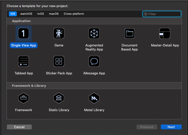Image resolution: width=188 pixels, height=135 pixels.
Task: Choose the iMessage App speech bubble icon
Action: pyautogui.click(x=94, y=61)
